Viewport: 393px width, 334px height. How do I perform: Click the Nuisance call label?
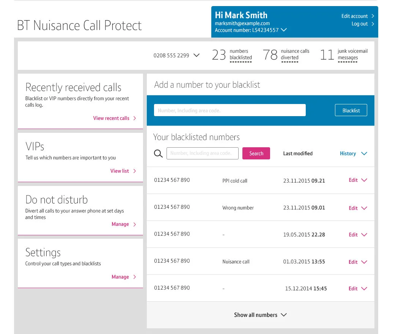coord(236,262)
